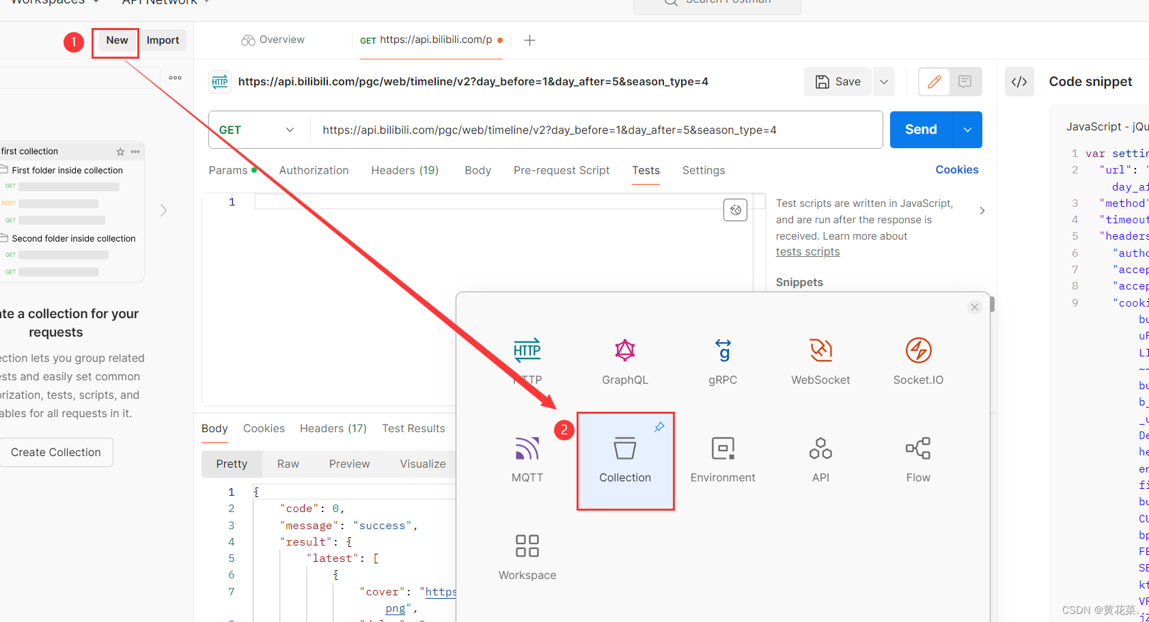Collapse the snippets panel chevron
This screenshot has height=622, width=1149.
[x=982, y=211]
